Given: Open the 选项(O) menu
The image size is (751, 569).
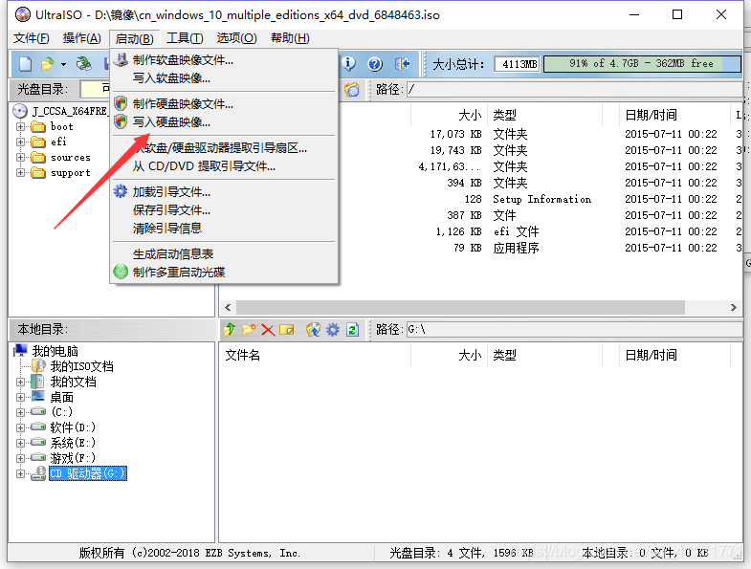Looking at the screenshot, I should point(236,38).
